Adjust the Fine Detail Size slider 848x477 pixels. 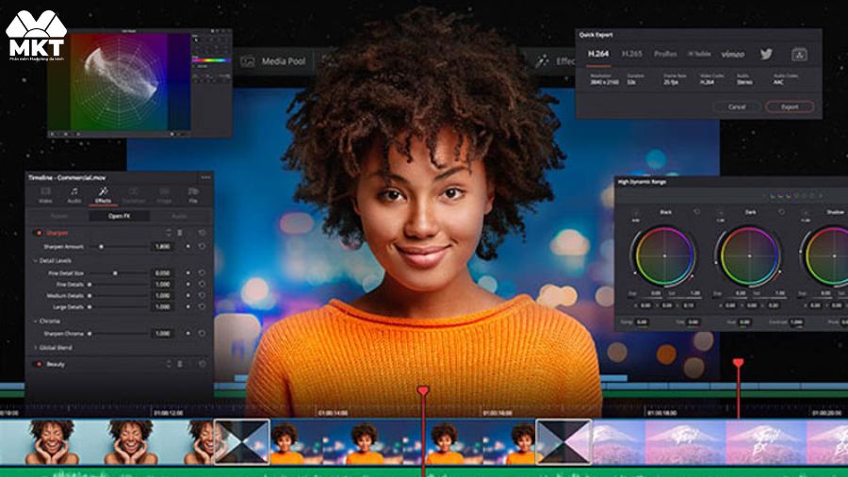tap(119, 273)
